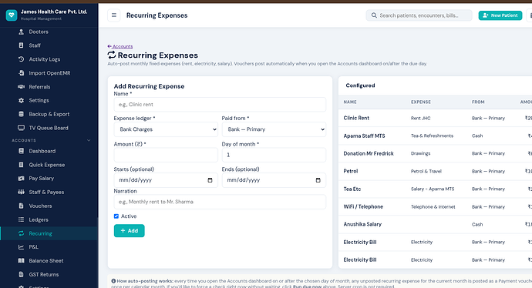Collapse the ACCOUNTS section chevron
The image size is (532, 288).
[89, 140]
